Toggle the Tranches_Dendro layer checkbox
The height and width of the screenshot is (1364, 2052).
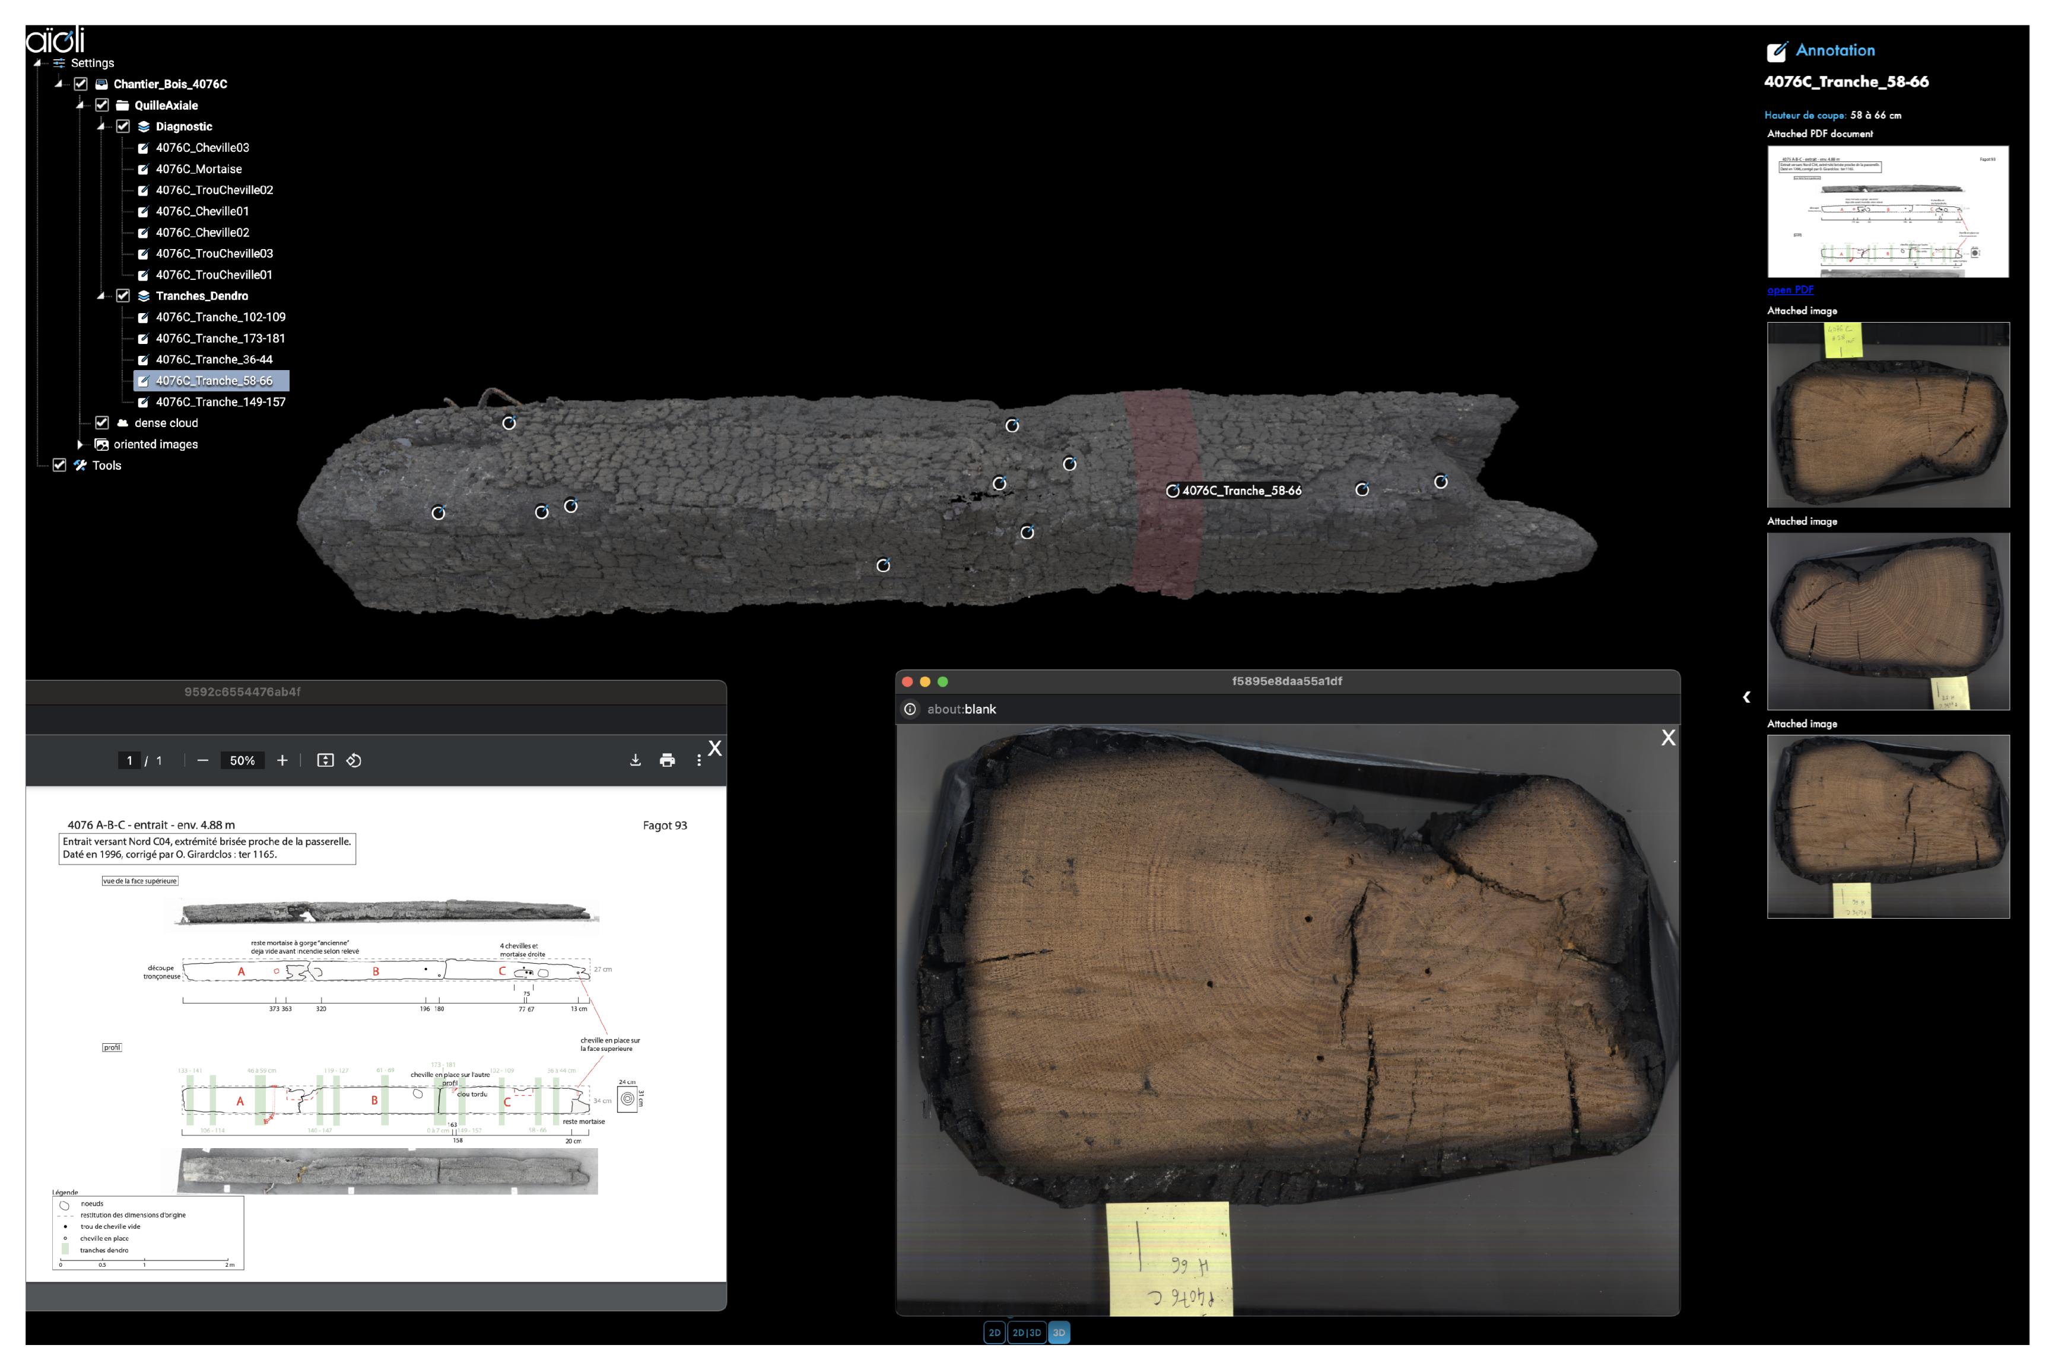(123, 296)
